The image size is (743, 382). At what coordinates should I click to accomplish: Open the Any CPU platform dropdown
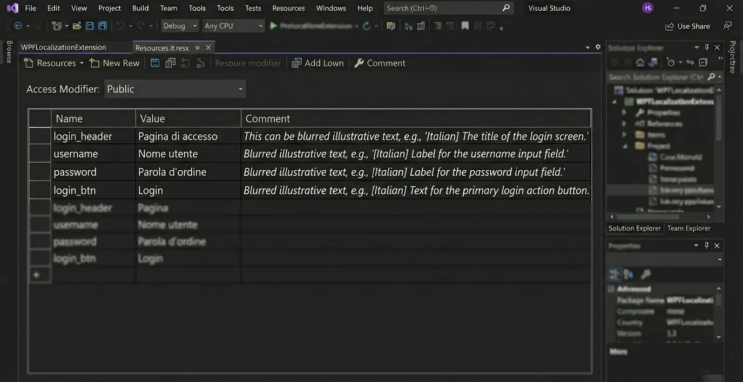(260, 25)
